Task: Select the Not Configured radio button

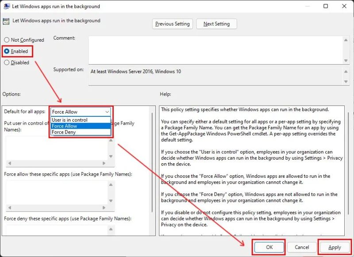Action: (x=24, y=40)
